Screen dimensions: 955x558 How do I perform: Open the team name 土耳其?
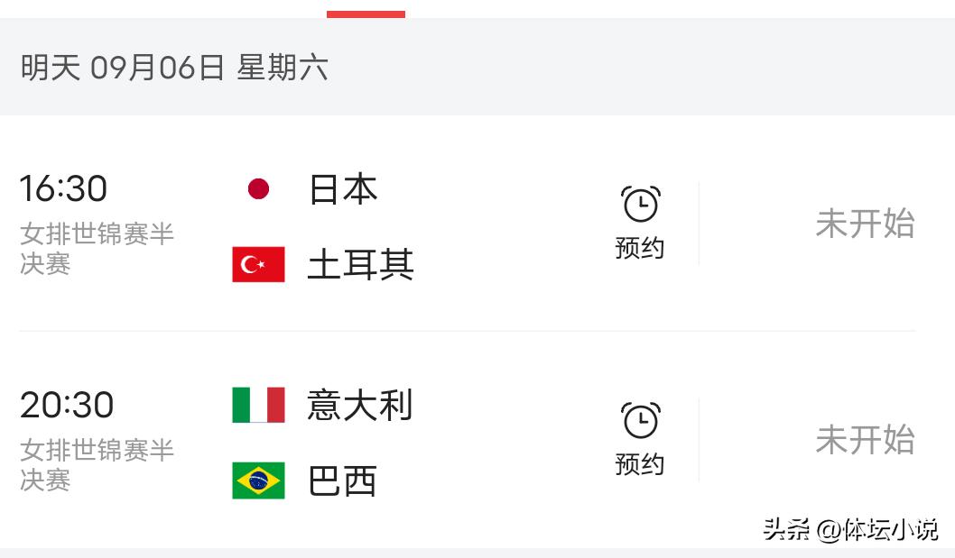[360, 265]
